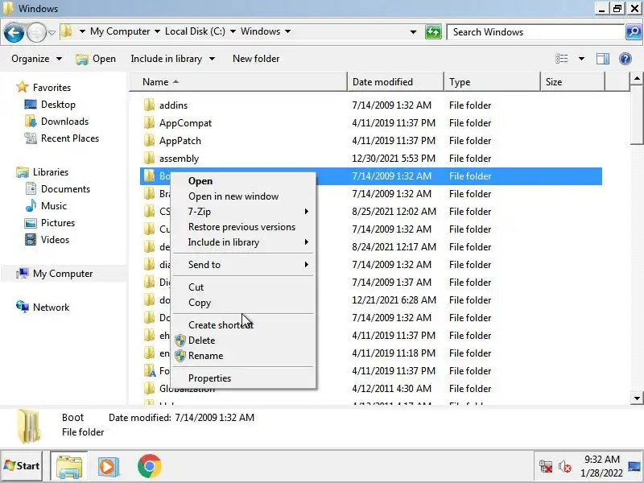Screen dimensions: 644x483
Task: Open the Organize dropdown menu
Action: (x=36, y=59)
